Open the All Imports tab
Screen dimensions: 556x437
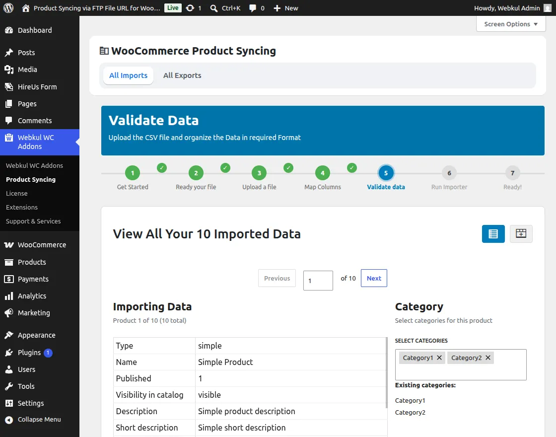[129, 75]
